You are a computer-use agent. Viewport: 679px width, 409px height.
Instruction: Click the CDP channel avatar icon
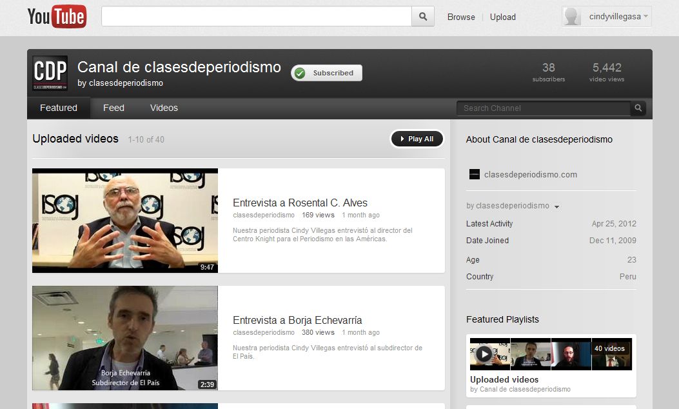(x=50, y=73)
